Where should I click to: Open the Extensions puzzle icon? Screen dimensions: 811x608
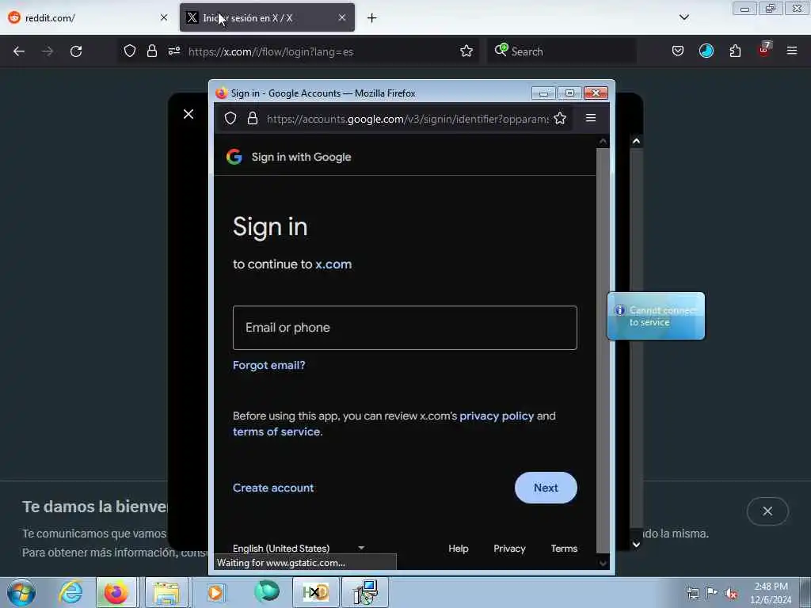pyautogui.click(x=735, y=51)
